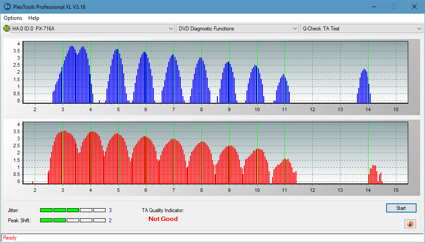425x243 pixels.
Task: Open the Help menu
Action: pos(34,18)
